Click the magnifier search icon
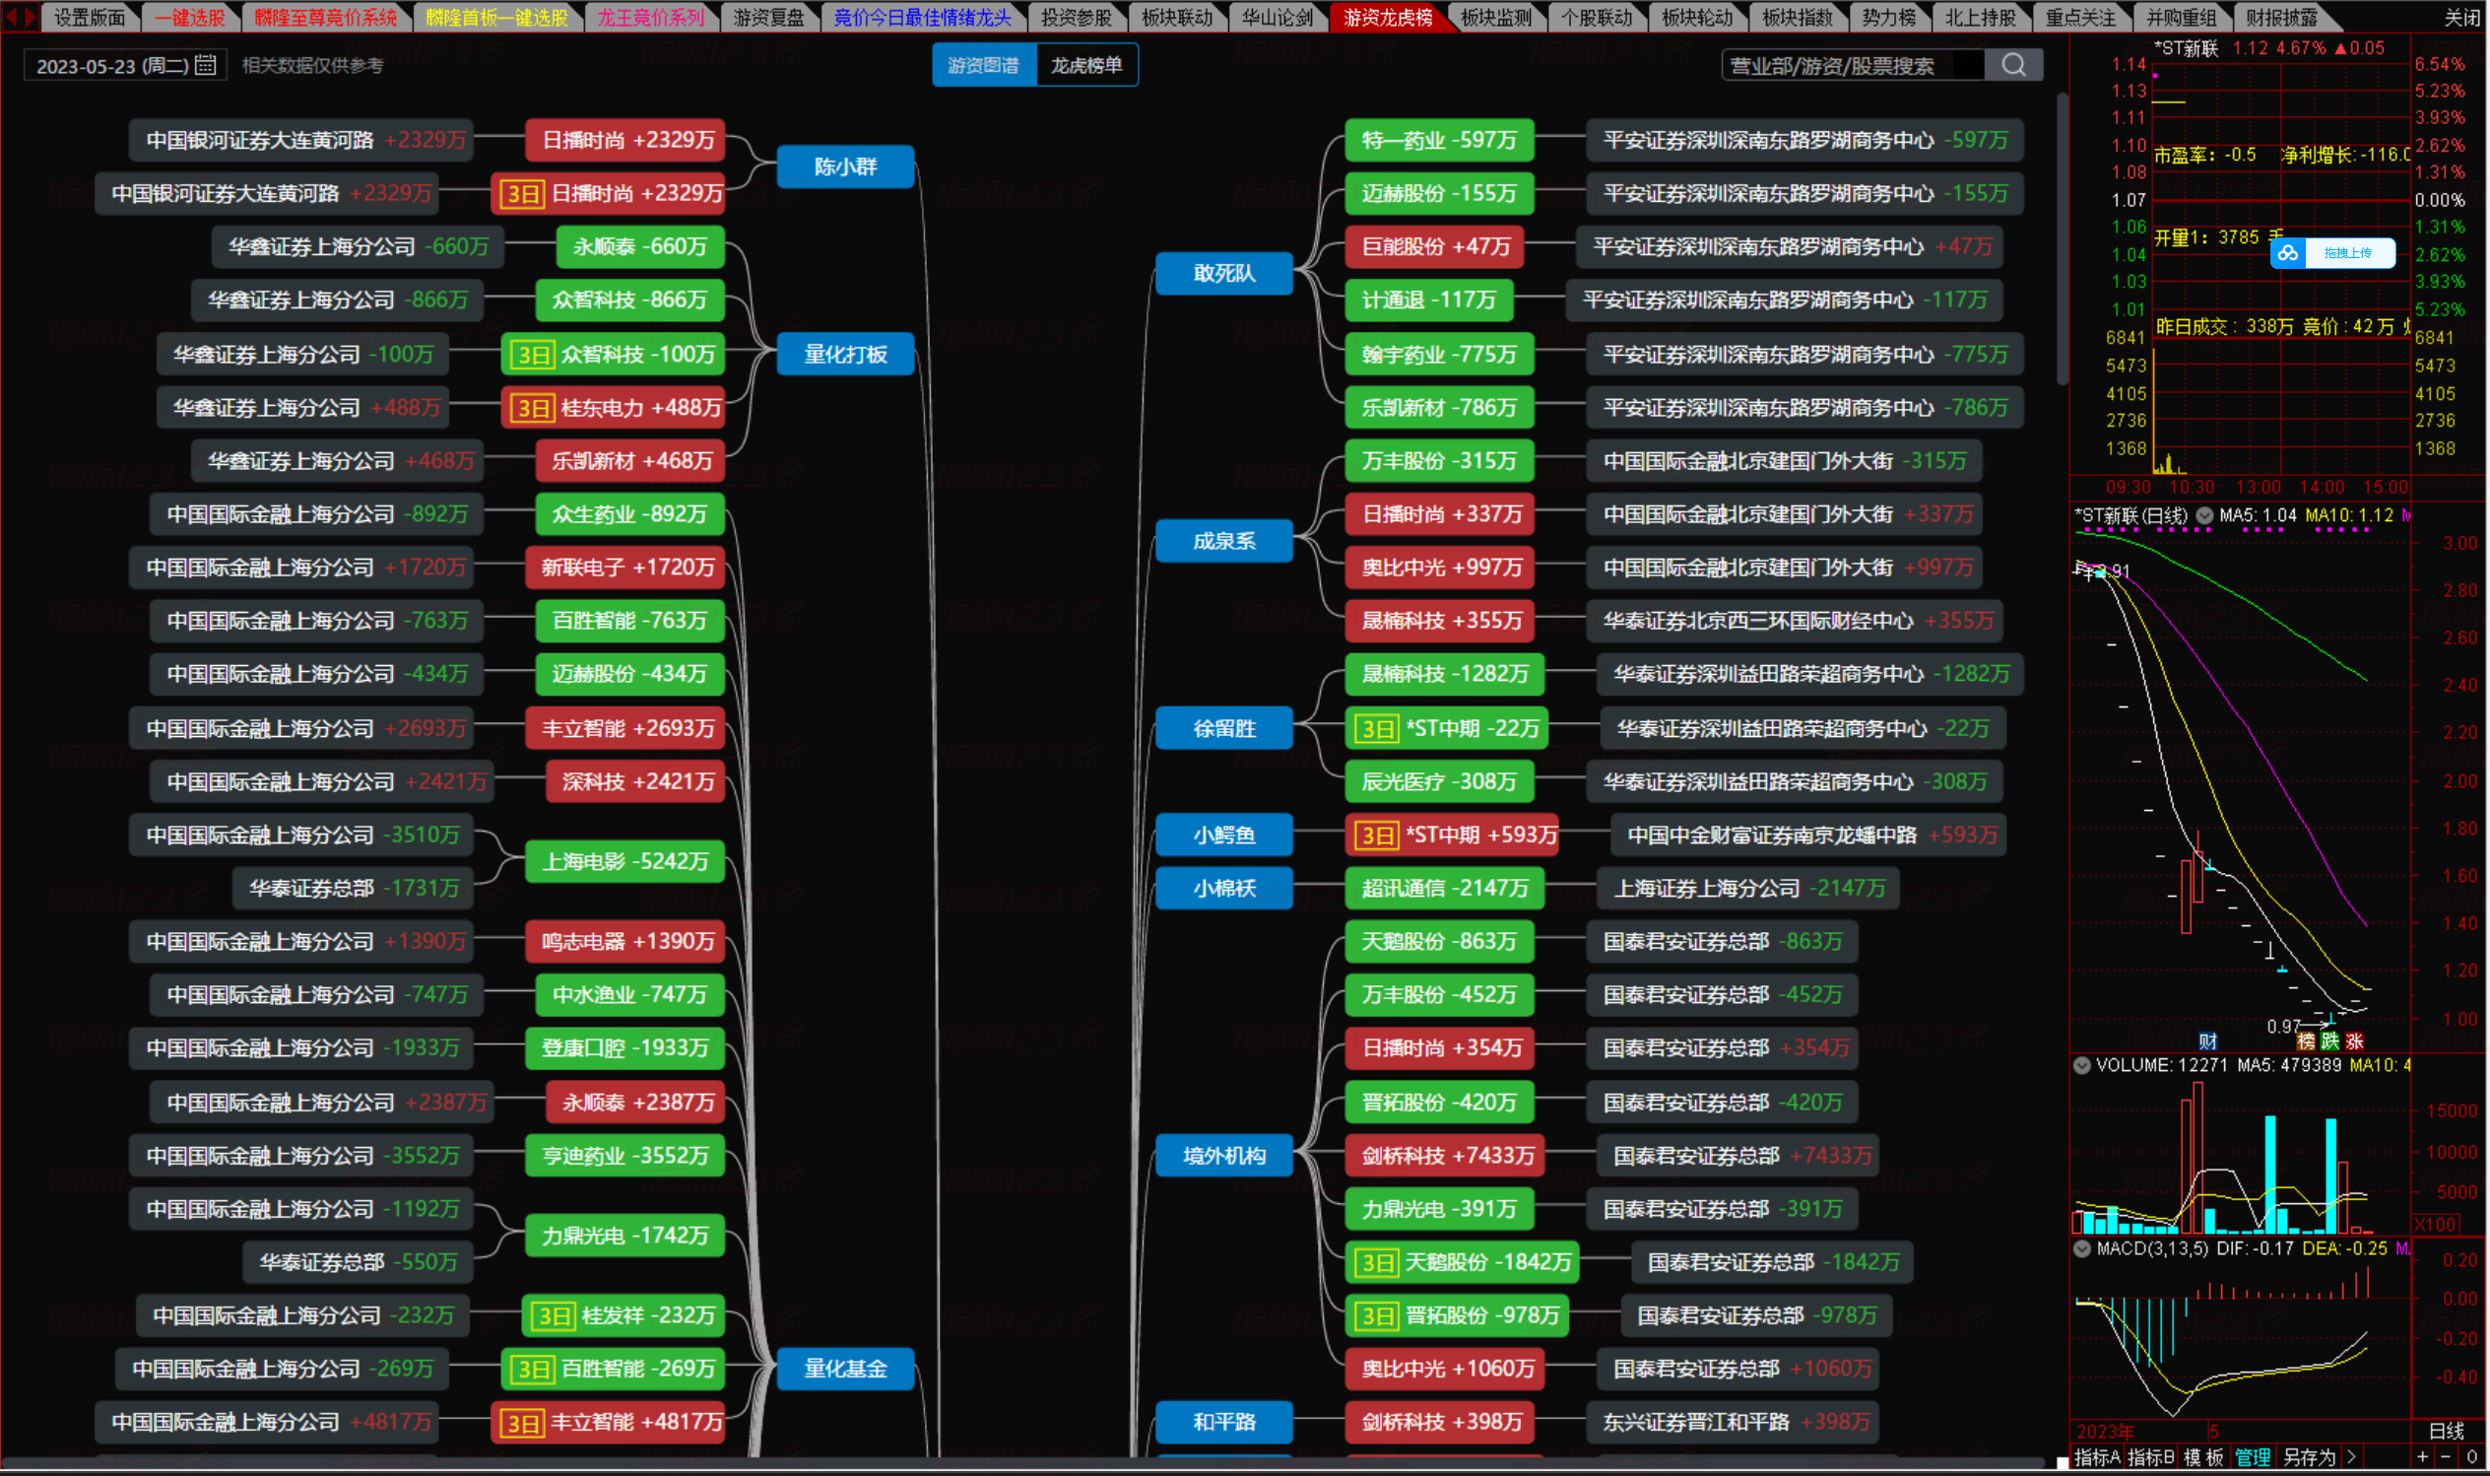This screenshot has width=2490, height=1476. 2013,66
